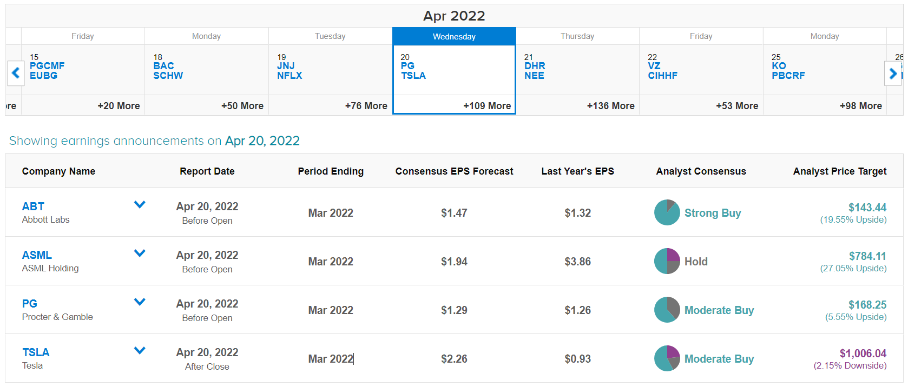Click ABT Strong Buy consensus label
908x387 pixels.
coord(713,213)
